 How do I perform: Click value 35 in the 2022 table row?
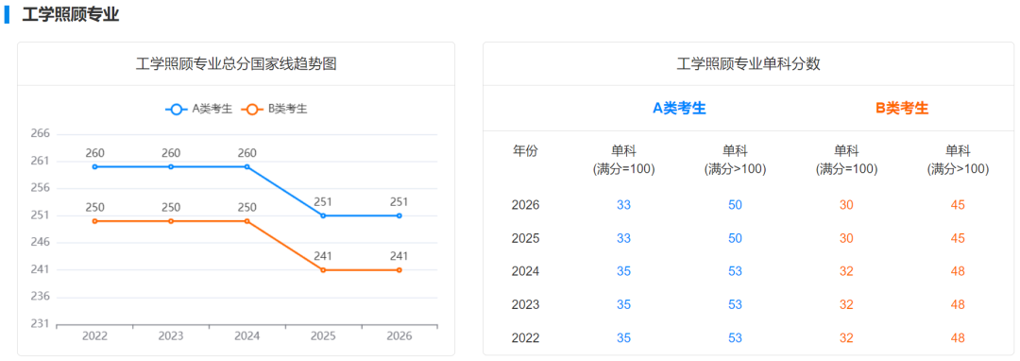(624, 337)
